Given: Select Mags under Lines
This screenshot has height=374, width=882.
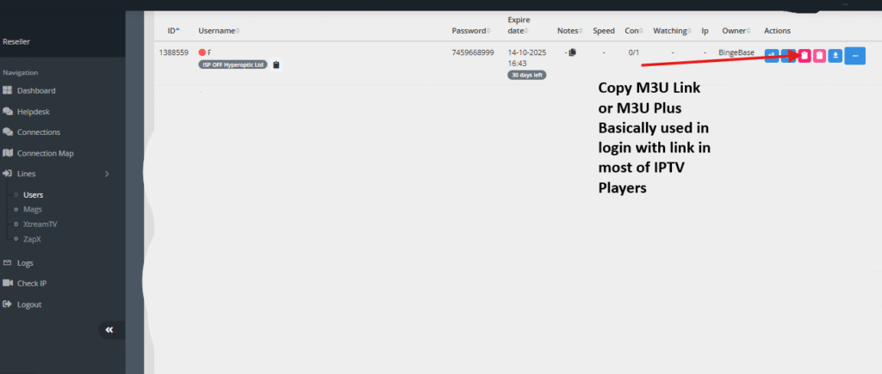Looking at the screenshot, I should [x=33, y=210].
